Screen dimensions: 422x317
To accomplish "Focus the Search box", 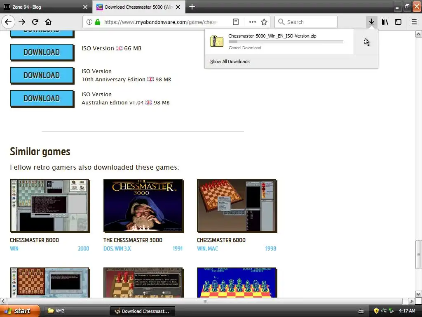I will [306, 22].
